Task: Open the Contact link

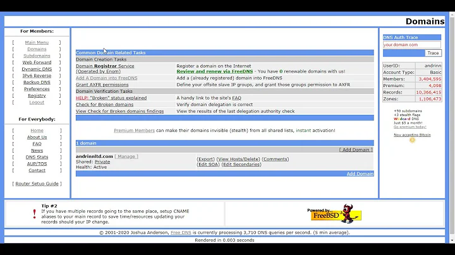Action: (37, 170)
